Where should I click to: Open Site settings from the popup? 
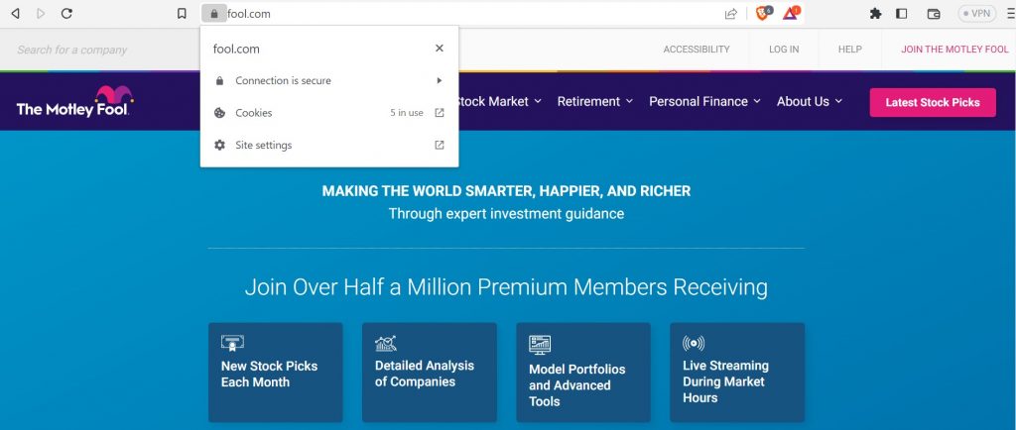click(328, 145)
